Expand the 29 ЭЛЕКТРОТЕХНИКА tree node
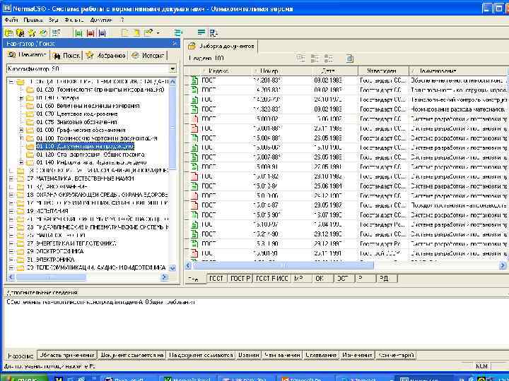509x381 pixels. 11,251
